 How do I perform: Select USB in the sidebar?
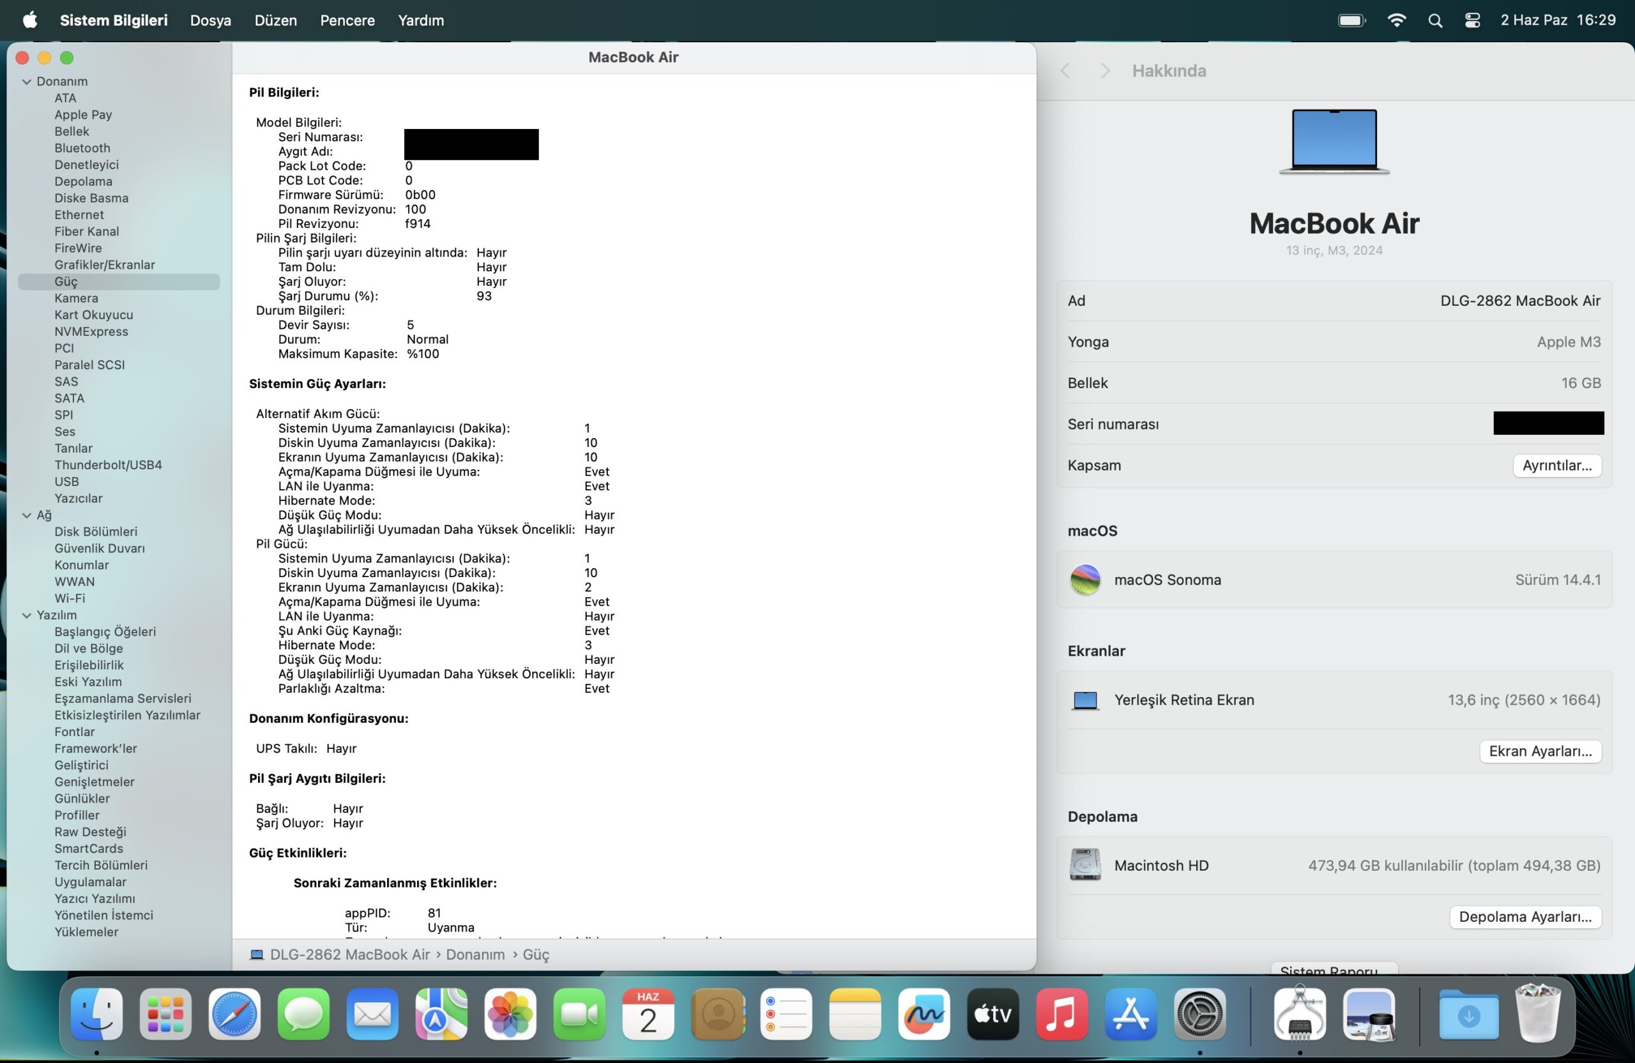coord(66,481)
